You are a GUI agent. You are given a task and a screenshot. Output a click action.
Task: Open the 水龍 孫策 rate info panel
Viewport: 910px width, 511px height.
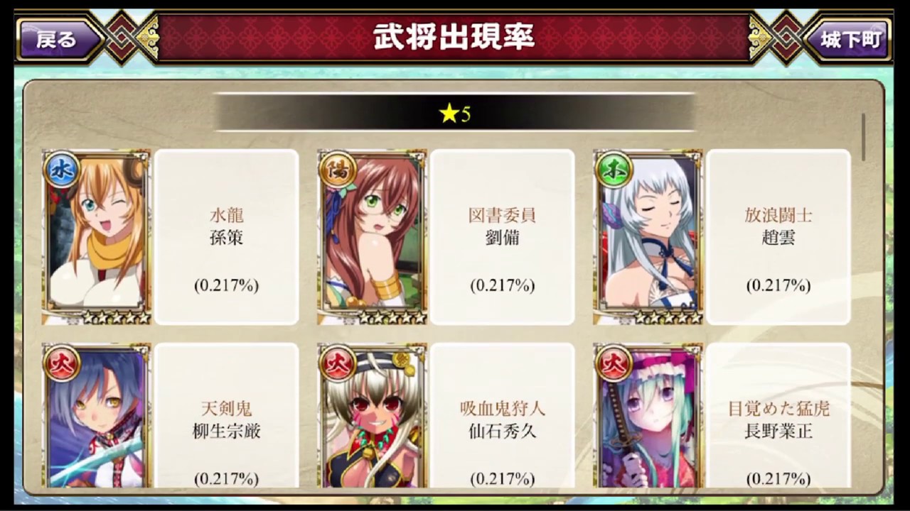pyautogui.click(x=227, y=237)
